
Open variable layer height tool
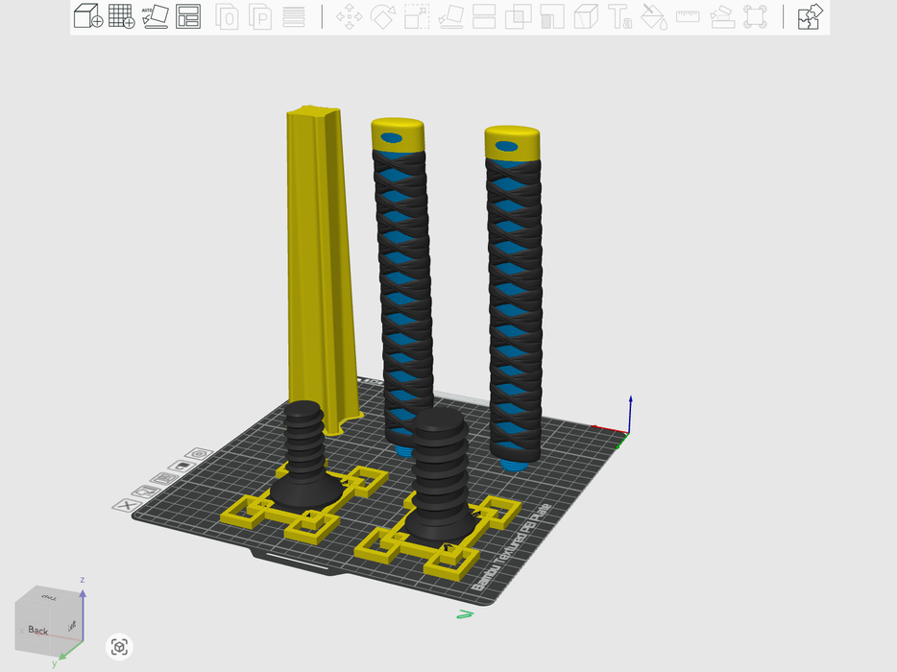click(x=295, y=16)
